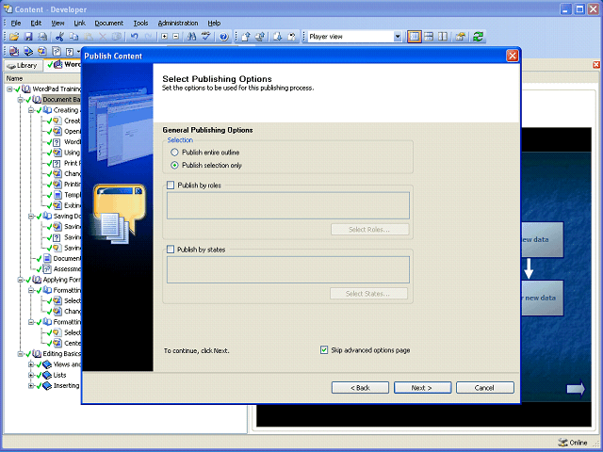Viewport: 603px width, 452px height.
Task: Click the Collapse (minus) toolbar icon
Action: pos(176,37)
